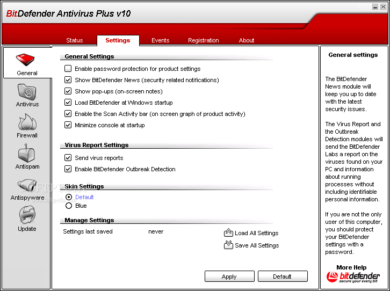Click the Update sidebar label
The width and height of the screenshot is (390, 291).
[x=27, y=229]
